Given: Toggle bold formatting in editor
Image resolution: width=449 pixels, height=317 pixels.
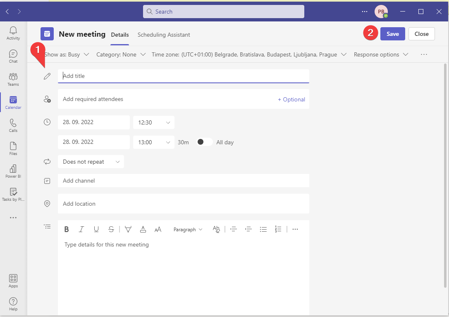Looking at the screenshot, I should (x=67, y=230).
